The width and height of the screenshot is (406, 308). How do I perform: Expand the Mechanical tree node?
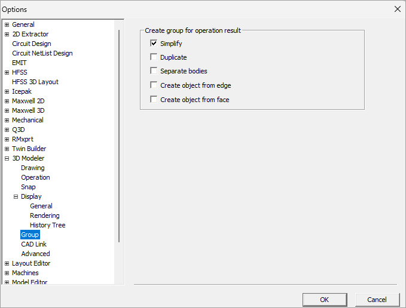coord(7,120)
